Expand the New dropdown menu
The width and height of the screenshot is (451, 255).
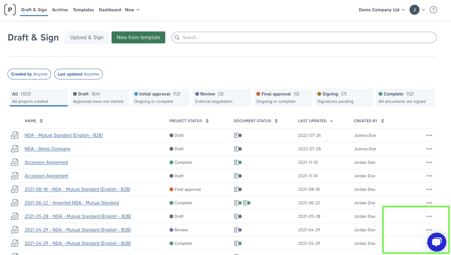pyautogui.click(x=132, y=10)
